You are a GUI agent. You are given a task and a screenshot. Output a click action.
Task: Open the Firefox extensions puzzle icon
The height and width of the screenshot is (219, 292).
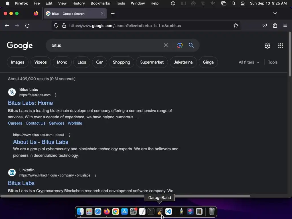pyautogui.click(x=275, y=25)
